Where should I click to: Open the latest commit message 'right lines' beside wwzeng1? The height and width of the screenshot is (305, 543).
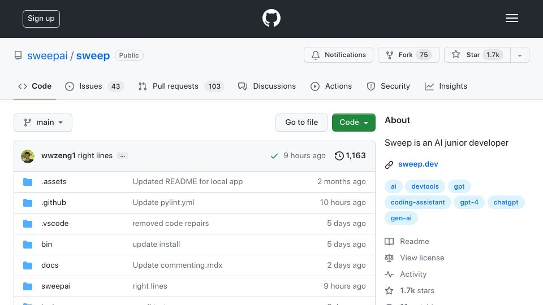[x=95, y=156]
